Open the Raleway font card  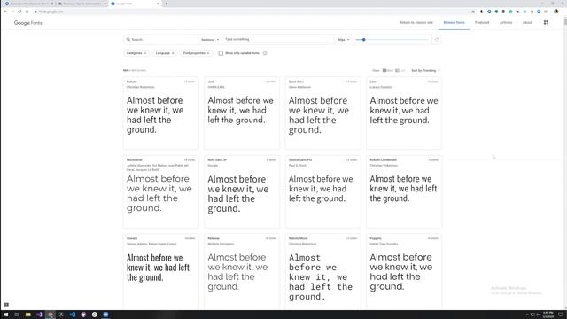click(x=242, y=271)
